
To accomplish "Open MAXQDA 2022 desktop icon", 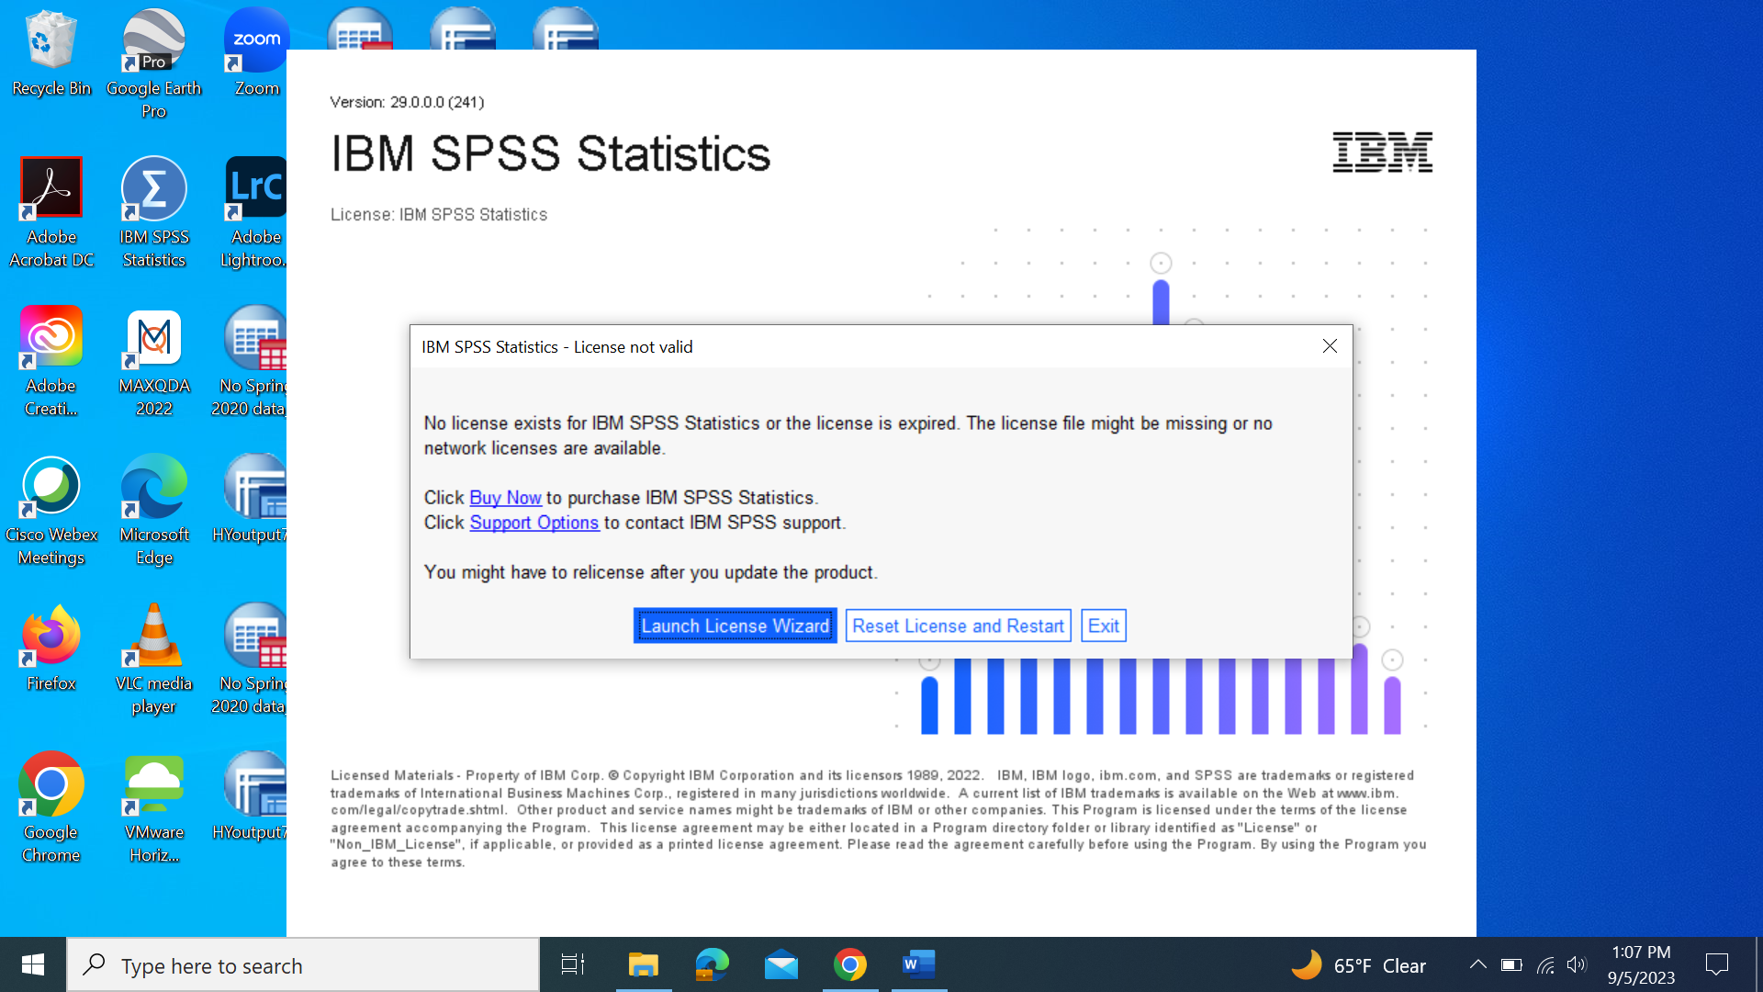I will click(153, 362).
